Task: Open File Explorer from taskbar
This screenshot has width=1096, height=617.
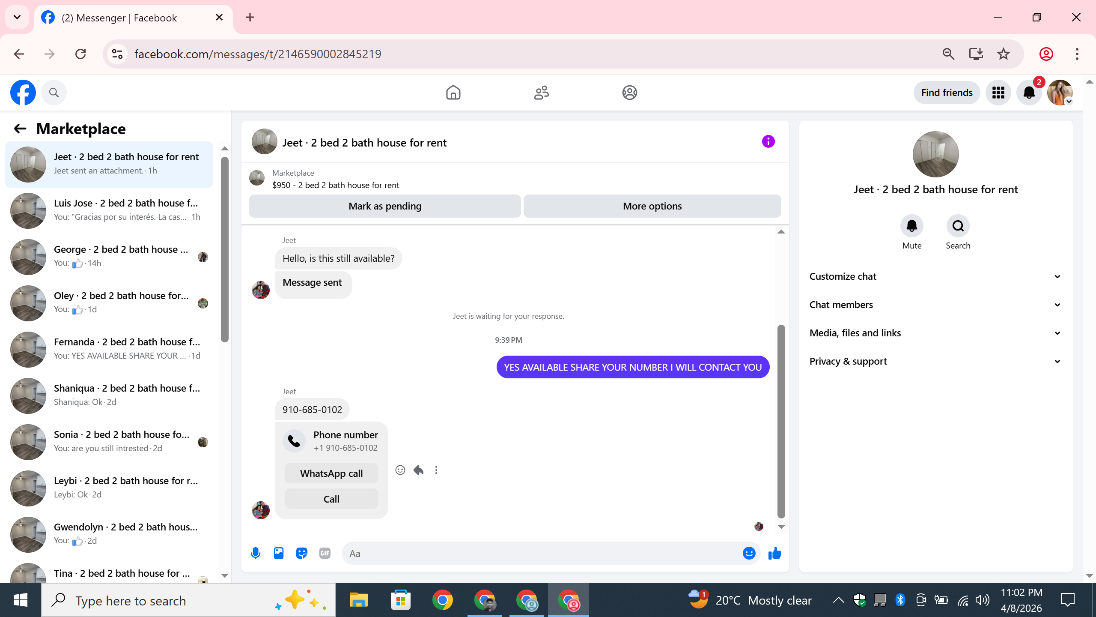Action: [358, 600]
